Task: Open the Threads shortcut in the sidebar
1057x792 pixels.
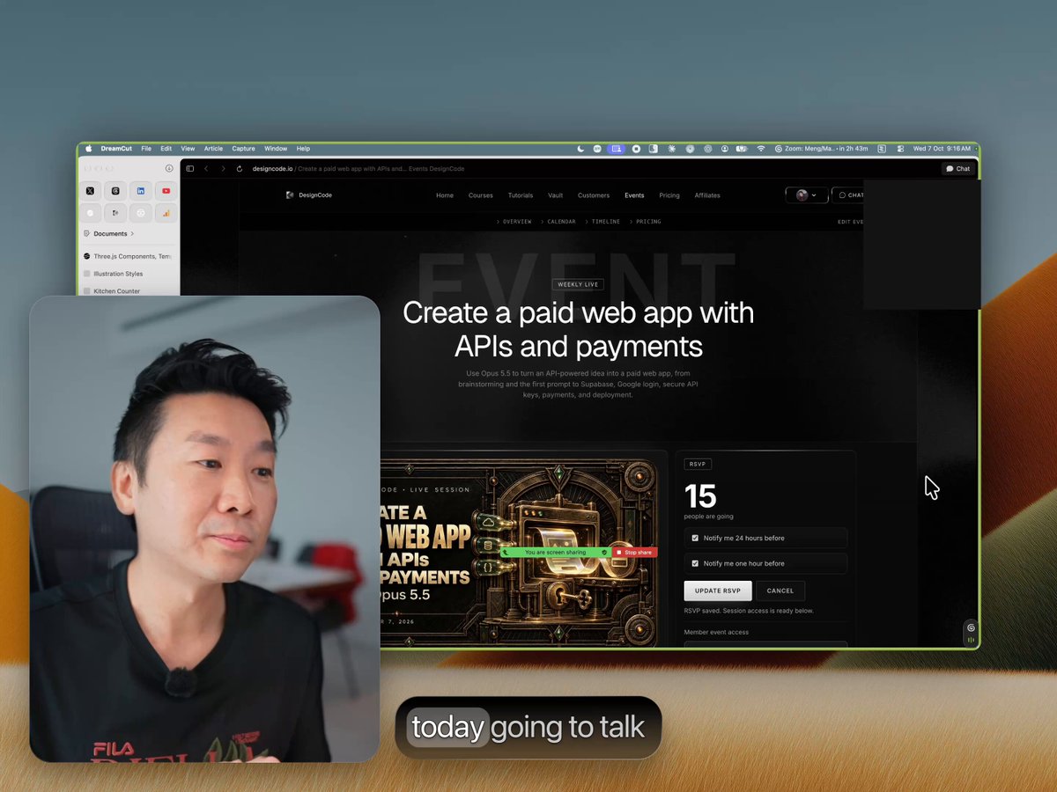Action: (115, 190)
